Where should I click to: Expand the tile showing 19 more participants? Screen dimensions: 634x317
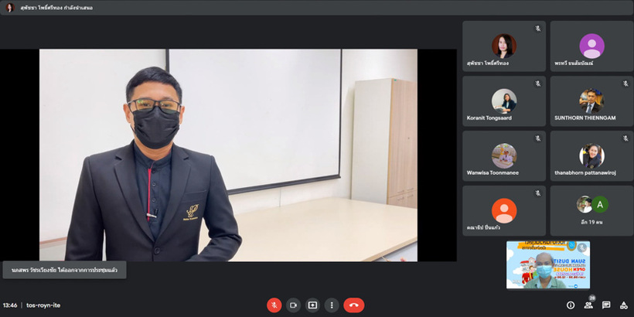[x=591, y=210]
